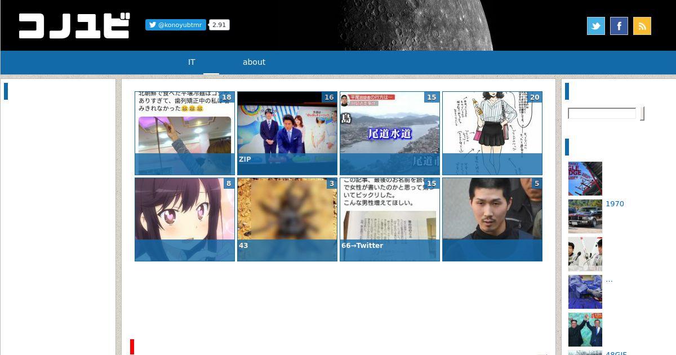Screen dimensions: 676x355
Task: Open the article thumbnail with count 18
Action: pos(185,134)
